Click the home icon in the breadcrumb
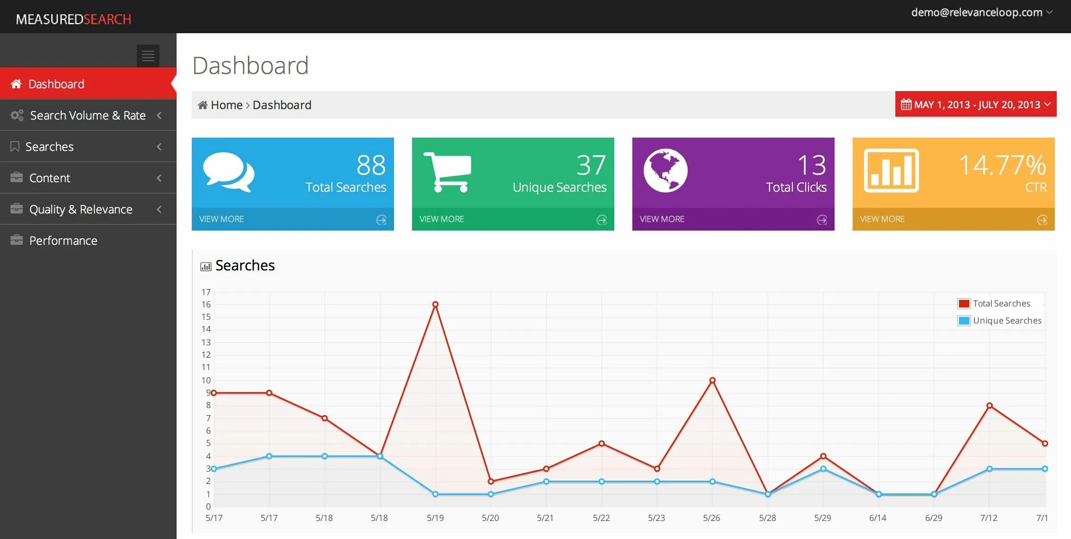 pos(203,105)
